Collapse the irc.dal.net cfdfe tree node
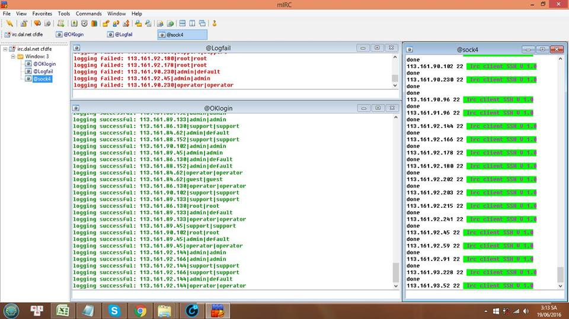 (5, 49)
